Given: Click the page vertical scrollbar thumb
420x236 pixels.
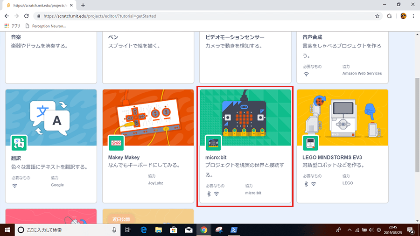Looking at the screenshot, I should point(417,125).
